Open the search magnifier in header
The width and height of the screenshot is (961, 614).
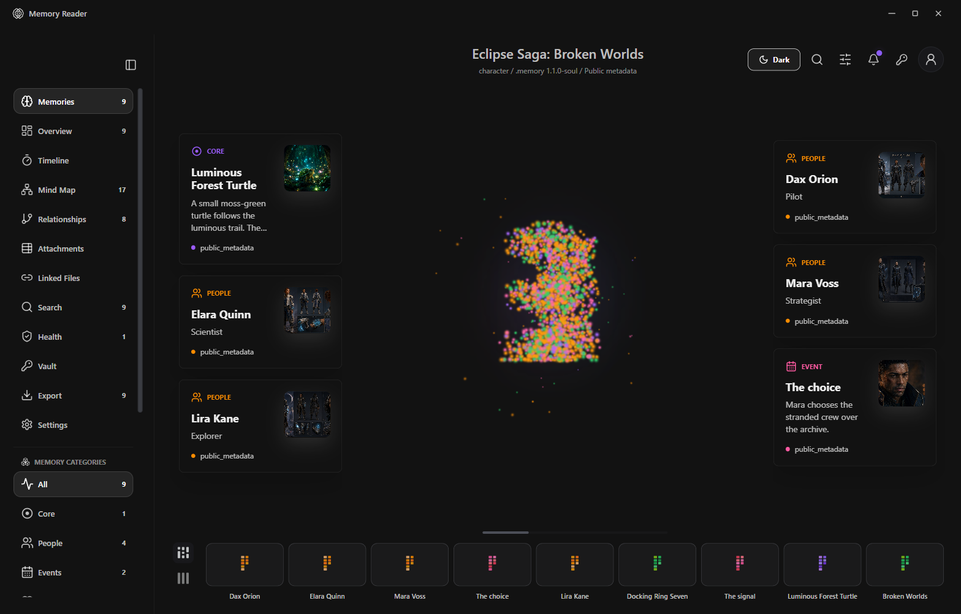[x=817, y=59]
